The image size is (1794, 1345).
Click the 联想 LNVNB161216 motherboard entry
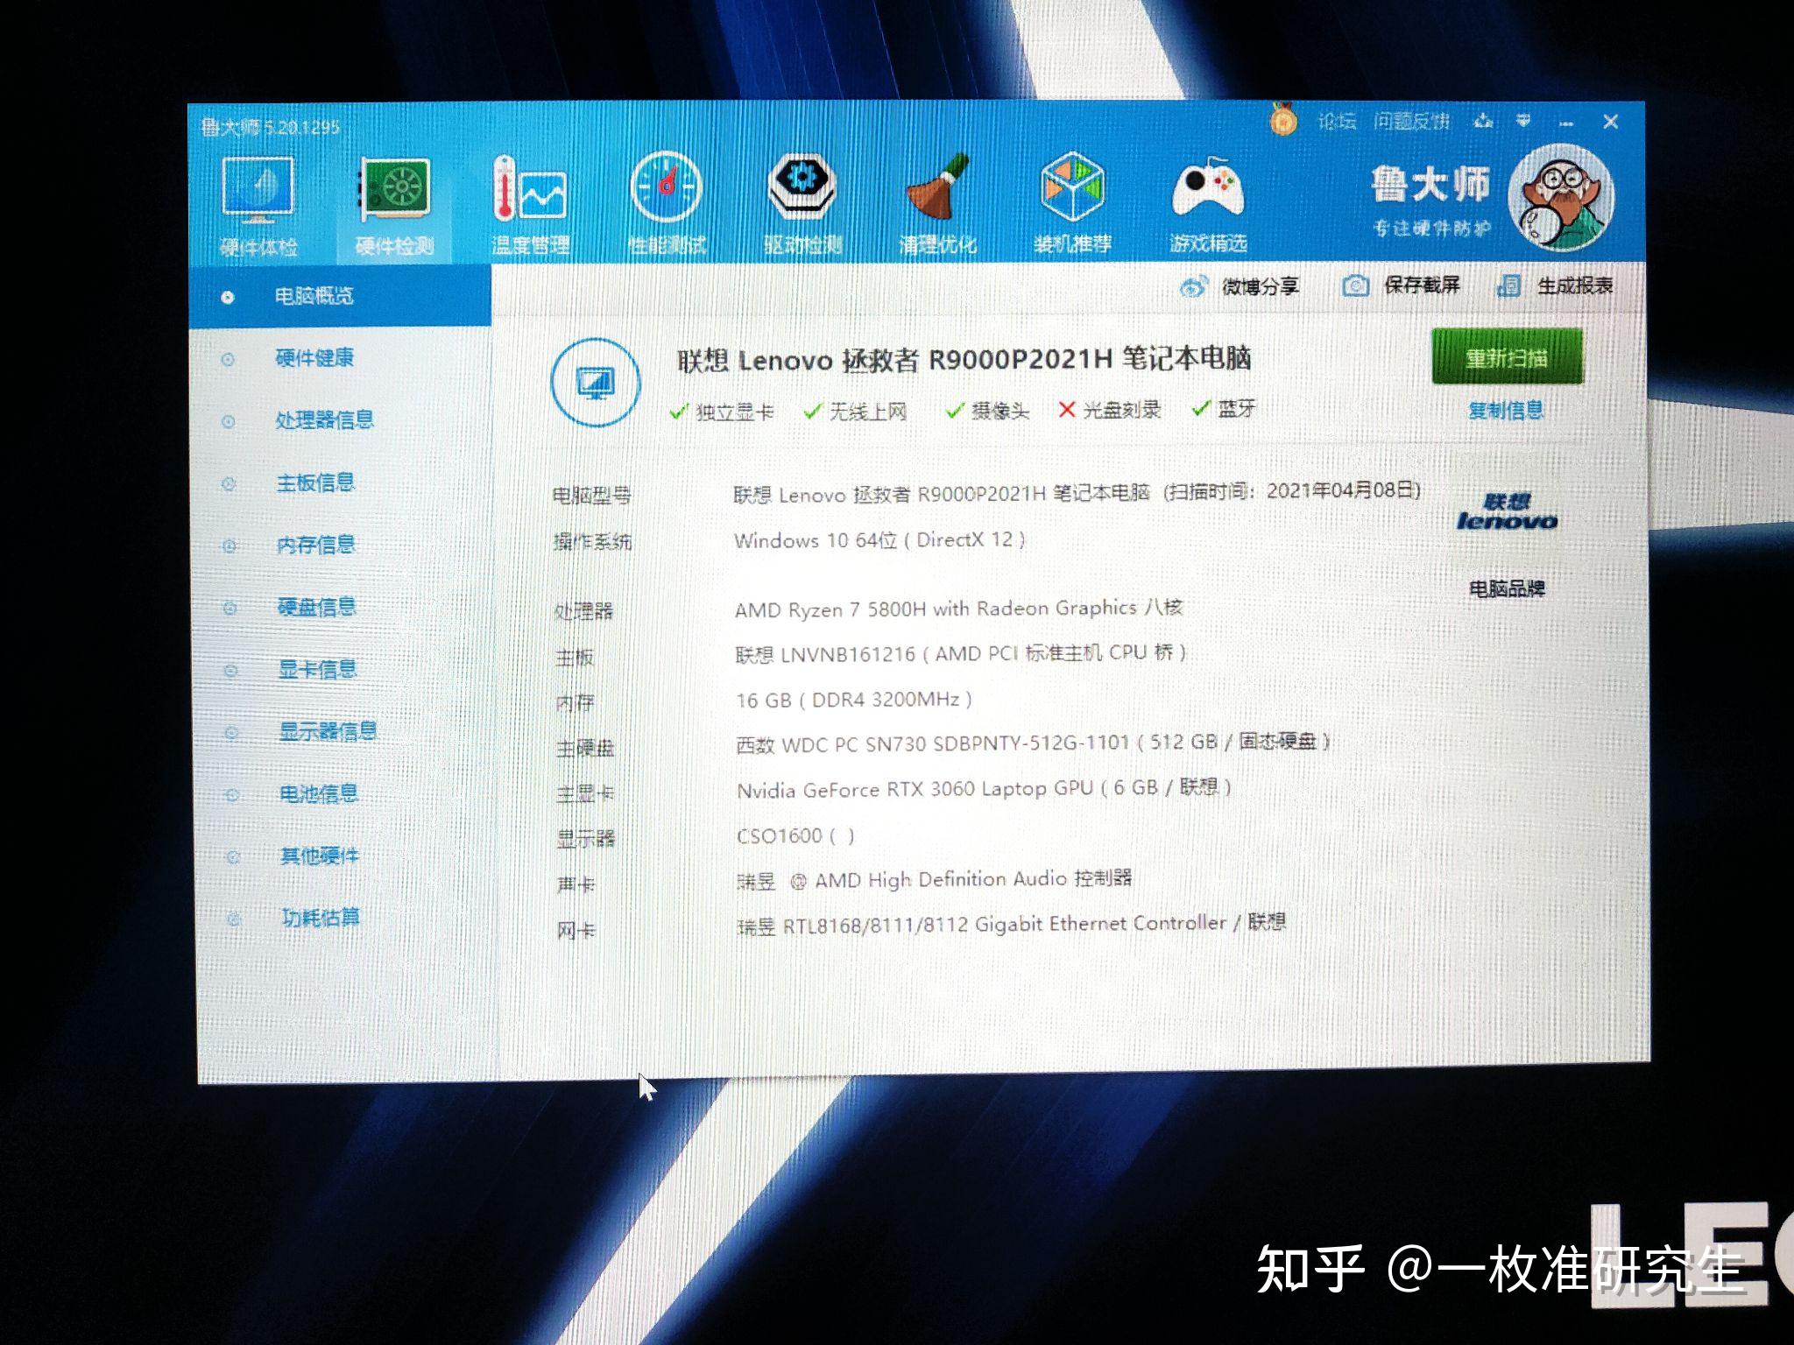(961, 653)
